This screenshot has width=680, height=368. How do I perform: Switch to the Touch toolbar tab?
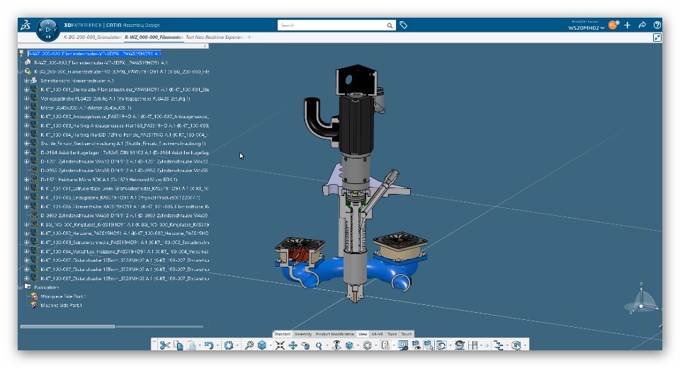407,334
